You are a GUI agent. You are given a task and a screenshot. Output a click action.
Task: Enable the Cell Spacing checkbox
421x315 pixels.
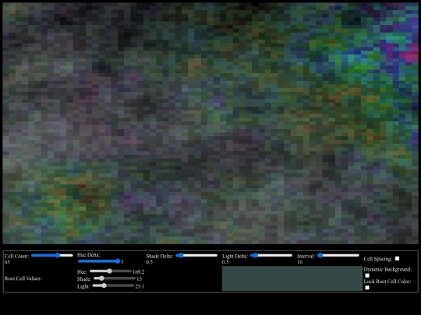click(397, 258)
